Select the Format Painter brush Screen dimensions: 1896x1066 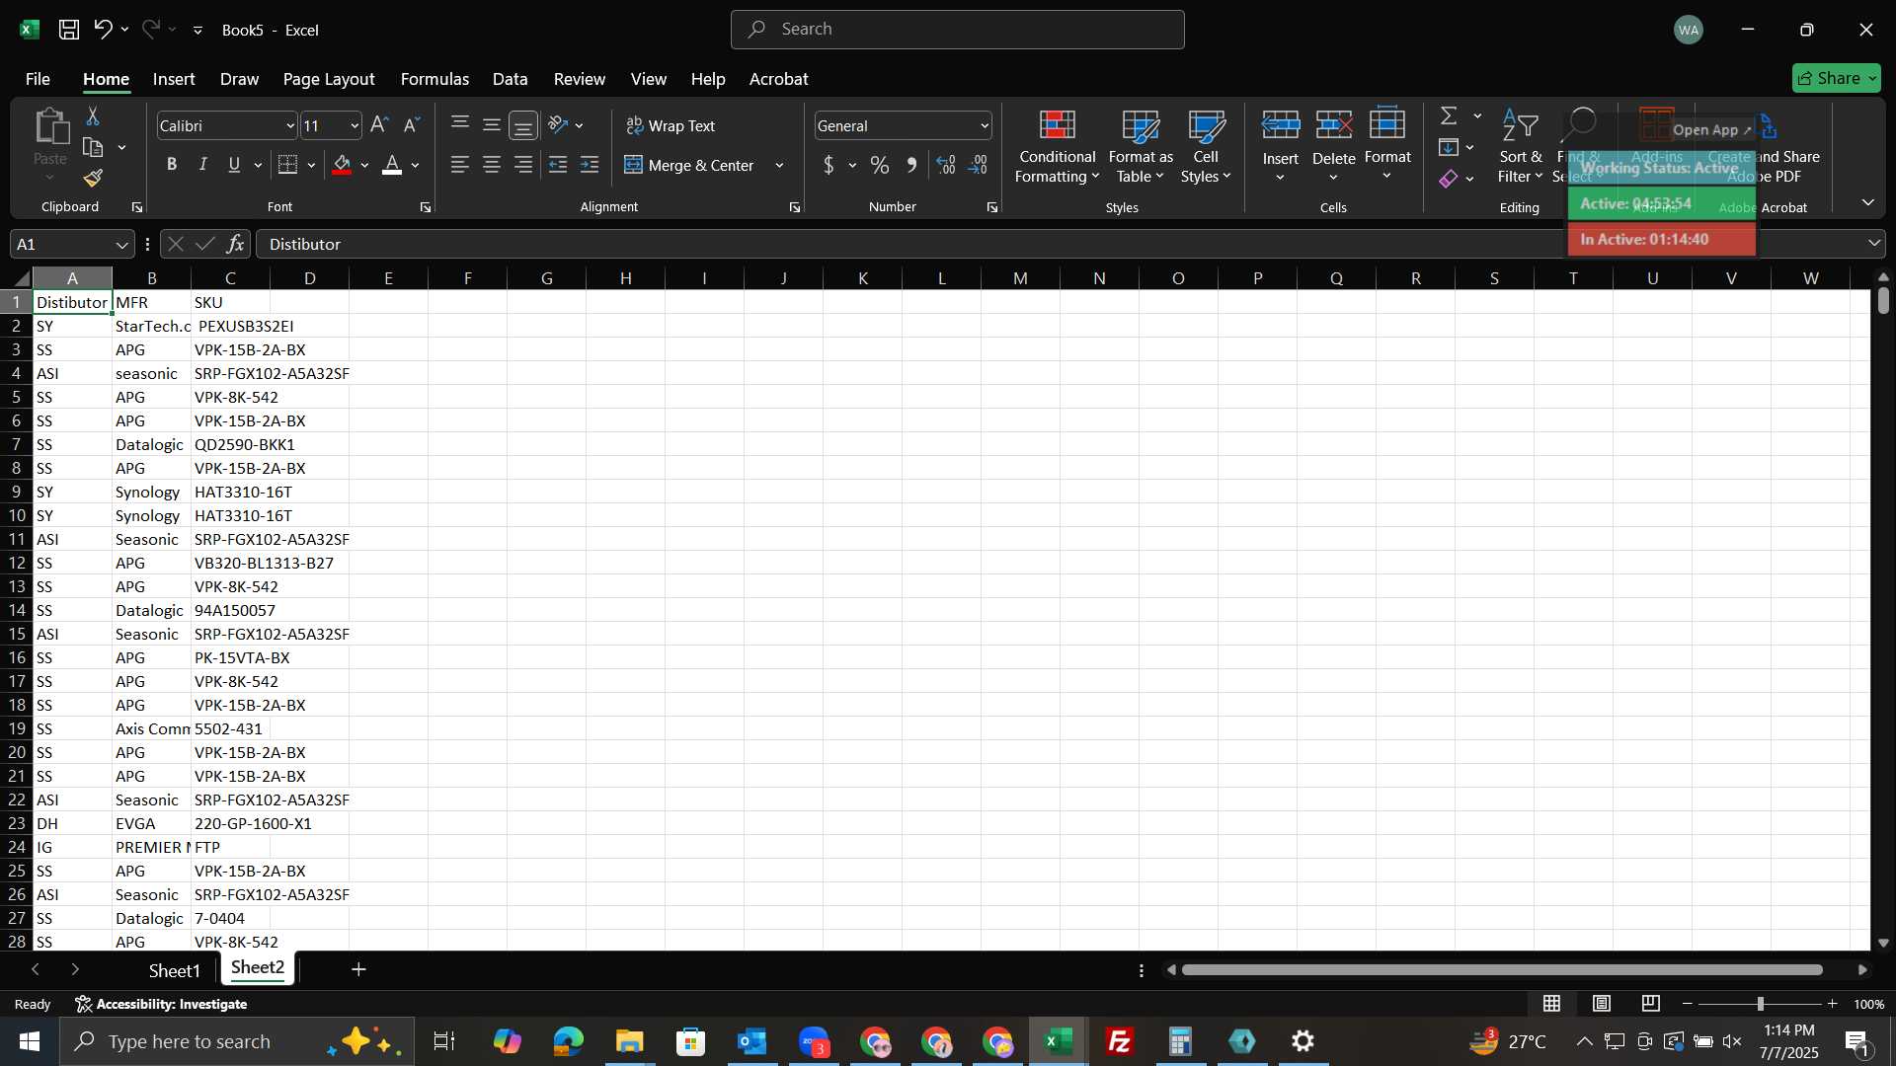click(x=93, y=179)
